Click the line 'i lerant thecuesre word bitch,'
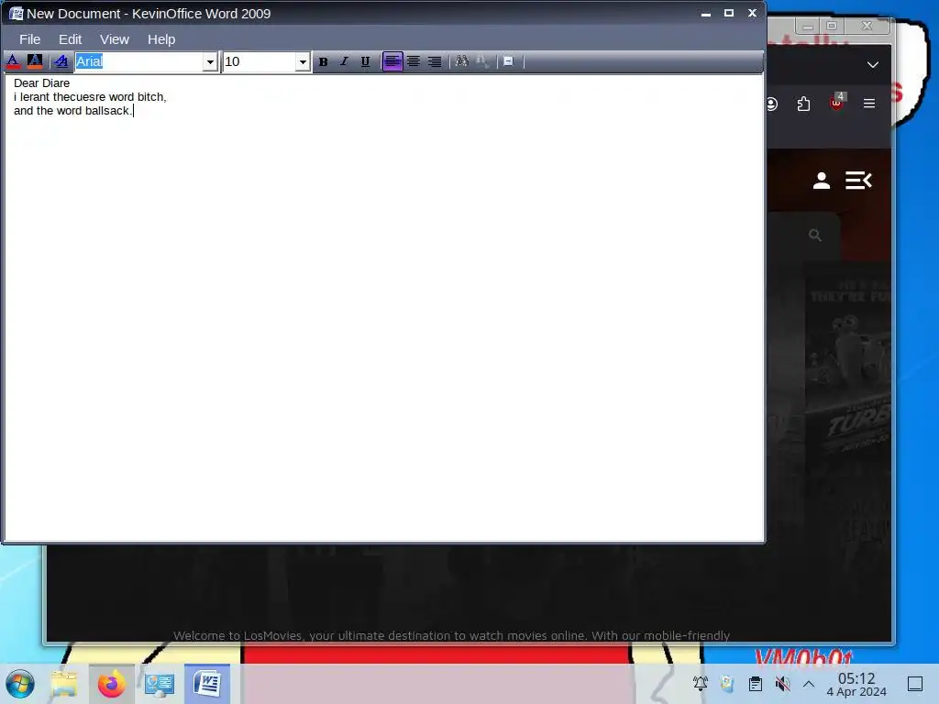The height and width of the screenshot is (704, 939). point(90,97)
